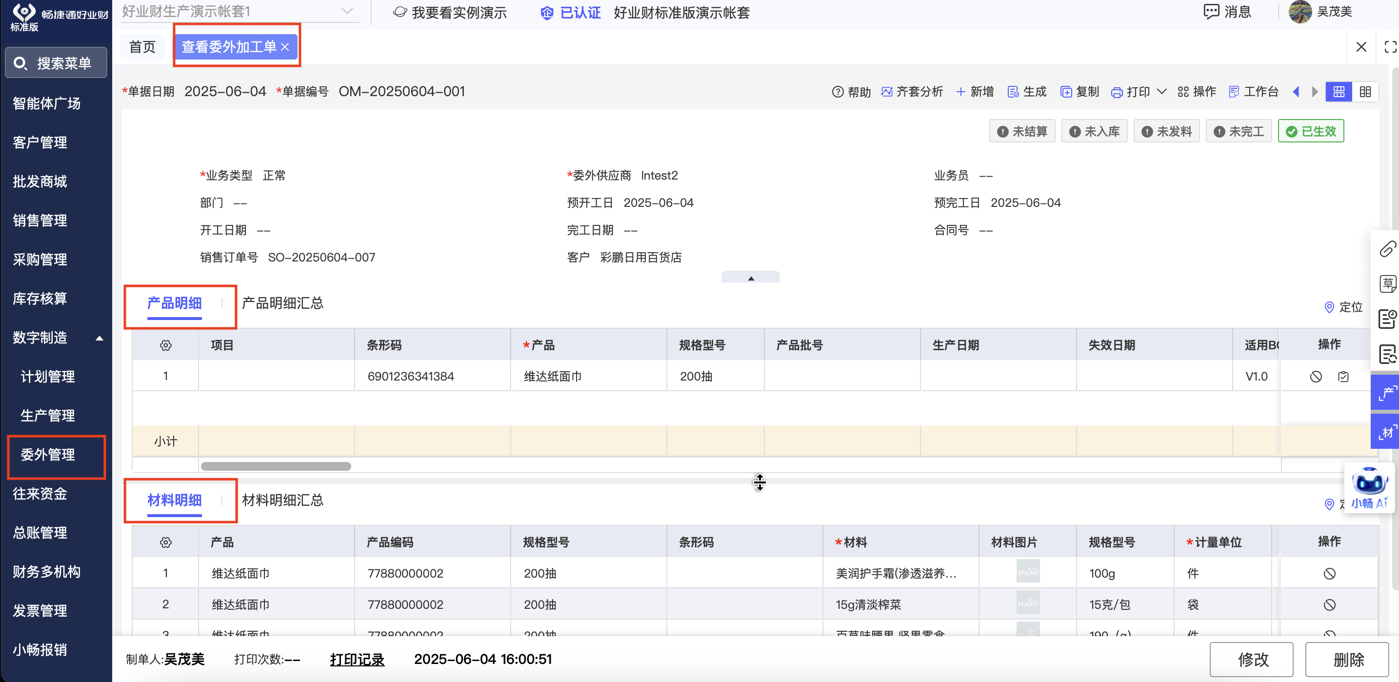
Task: Click the attachment paperclip icon
Action: click(1388, 249)
